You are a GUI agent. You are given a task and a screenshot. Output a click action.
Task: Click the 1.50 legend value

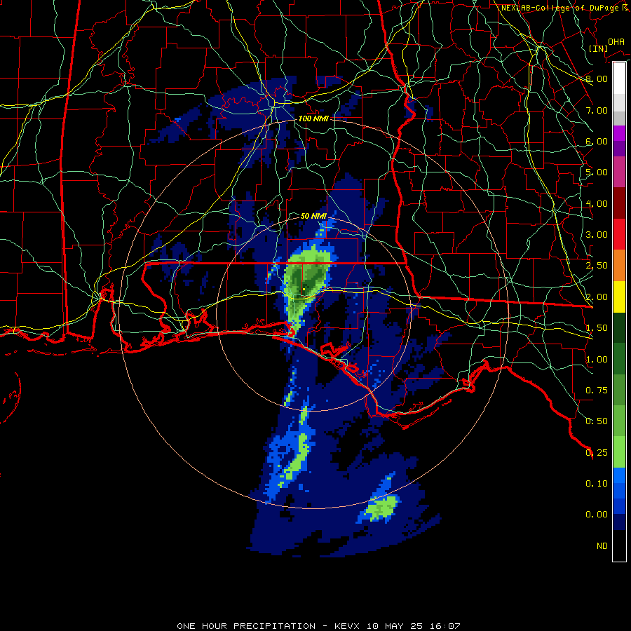coord(597,328)
